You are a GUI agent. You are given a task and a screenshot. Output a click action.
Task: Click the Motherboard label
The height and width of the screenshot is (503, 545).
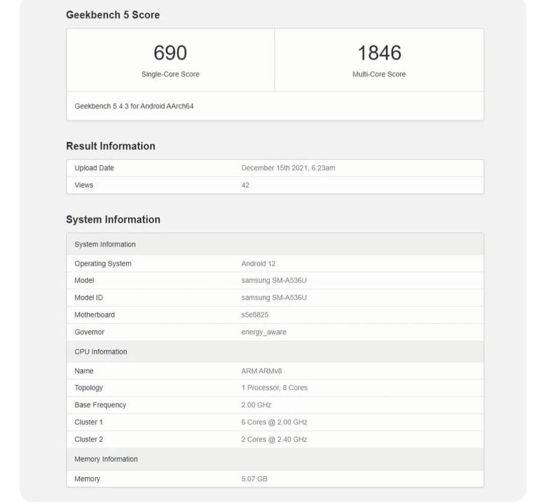point(94,315)
